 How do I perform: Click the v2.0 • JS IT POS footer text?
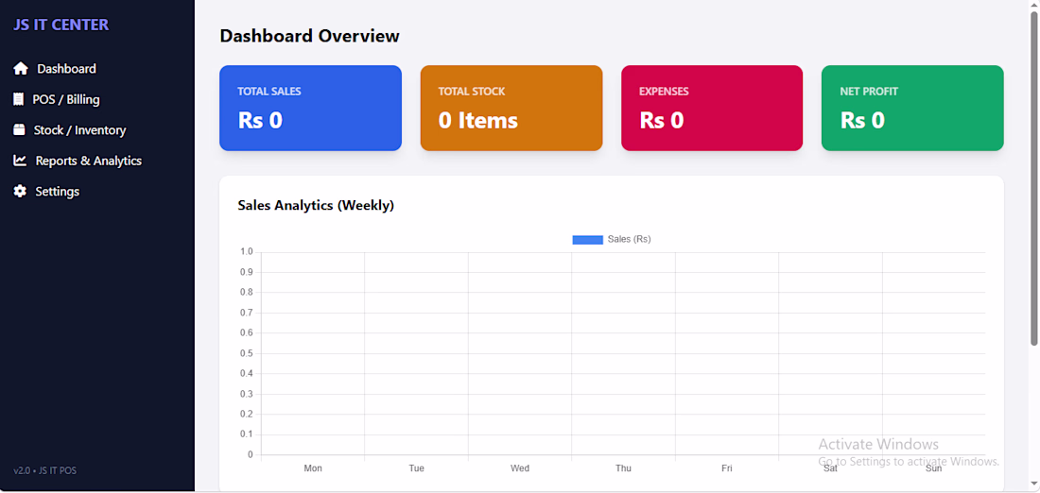pyautogui.click(x=45, y=470)
